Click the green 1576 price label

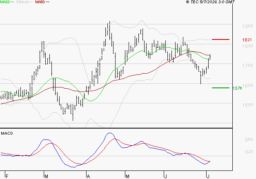point(237,88)
